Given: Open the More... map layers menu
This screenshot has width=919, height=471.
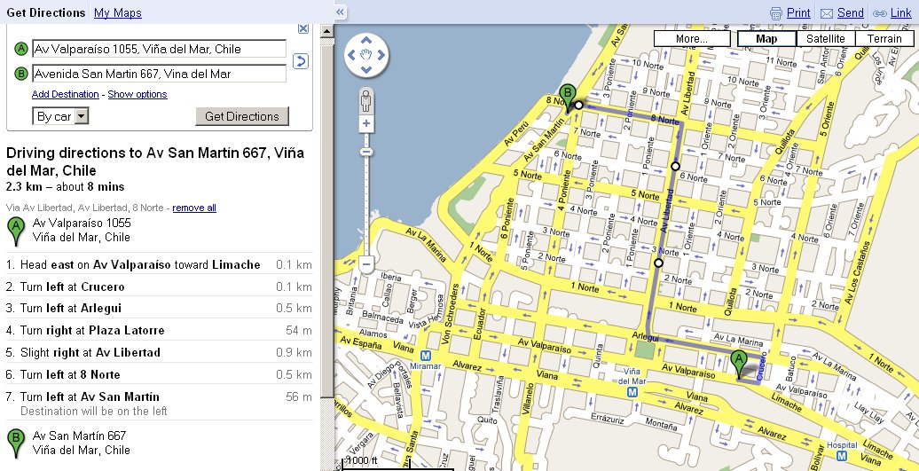Looking at the screenshot, I should (690, 39).
